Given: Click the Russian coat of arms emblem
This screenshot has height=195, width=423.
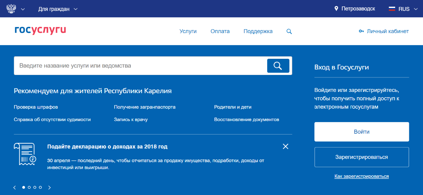Looking at the screenshot, I should pos(11,8).
